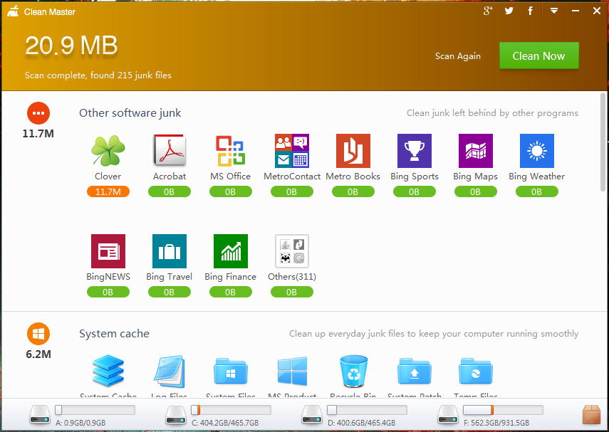The height and width of the screenshot is (432, 609).
Task: Open the title bar dropdown menu arrow
Action: [x=553, y=11]
